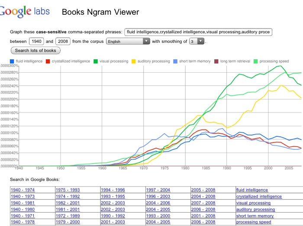Open the 2001 - 2003 link
303x226 pixels.
click(113, 222)
